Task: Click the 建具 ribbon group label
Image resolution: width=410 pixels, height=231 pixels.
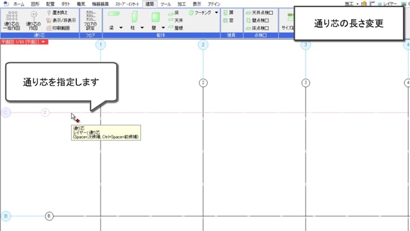Action: click(x=231, y=35)
